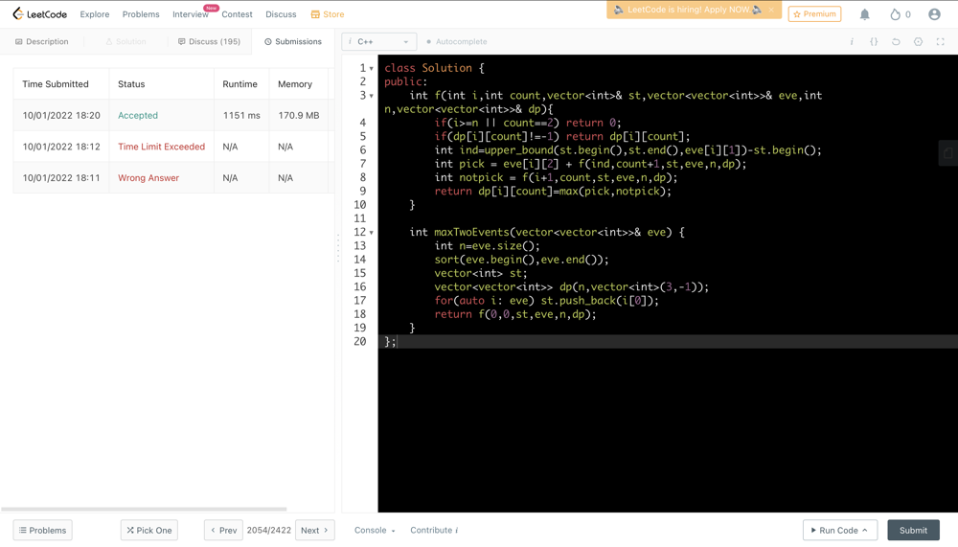Open the LeetCode logo home link
This screenshot has height=547, width=958.
(39, 14)
